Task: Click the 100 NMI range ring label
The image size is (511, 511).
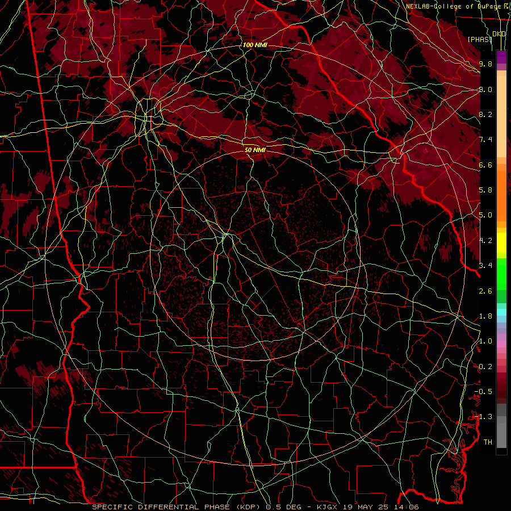Action: pyautogui.click(x=255, y=45)
